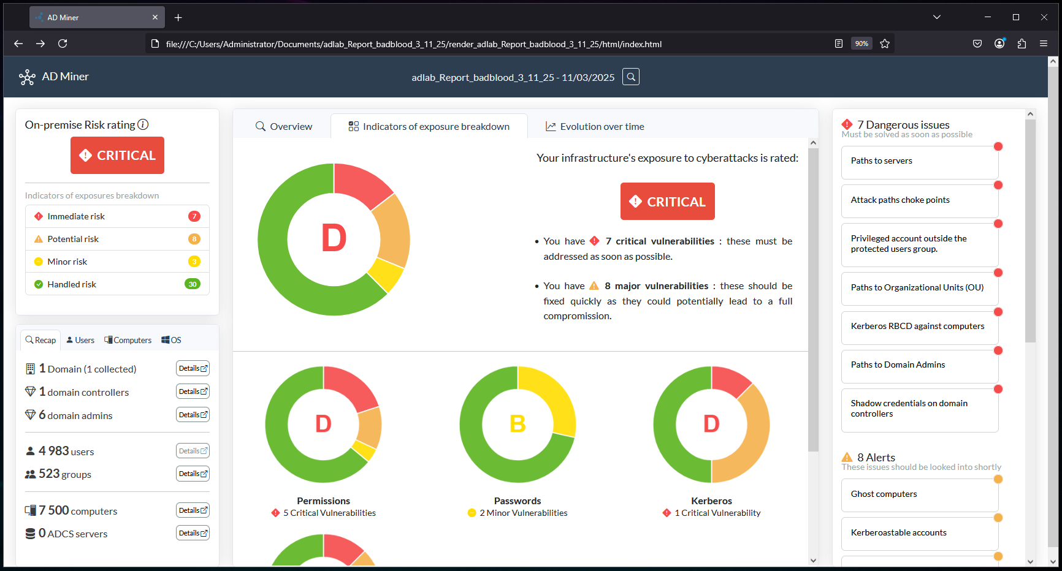This screenshot has width=1062, height=571.
Task: Click the Handled risk count badge 30
Action: coord(193,284)
